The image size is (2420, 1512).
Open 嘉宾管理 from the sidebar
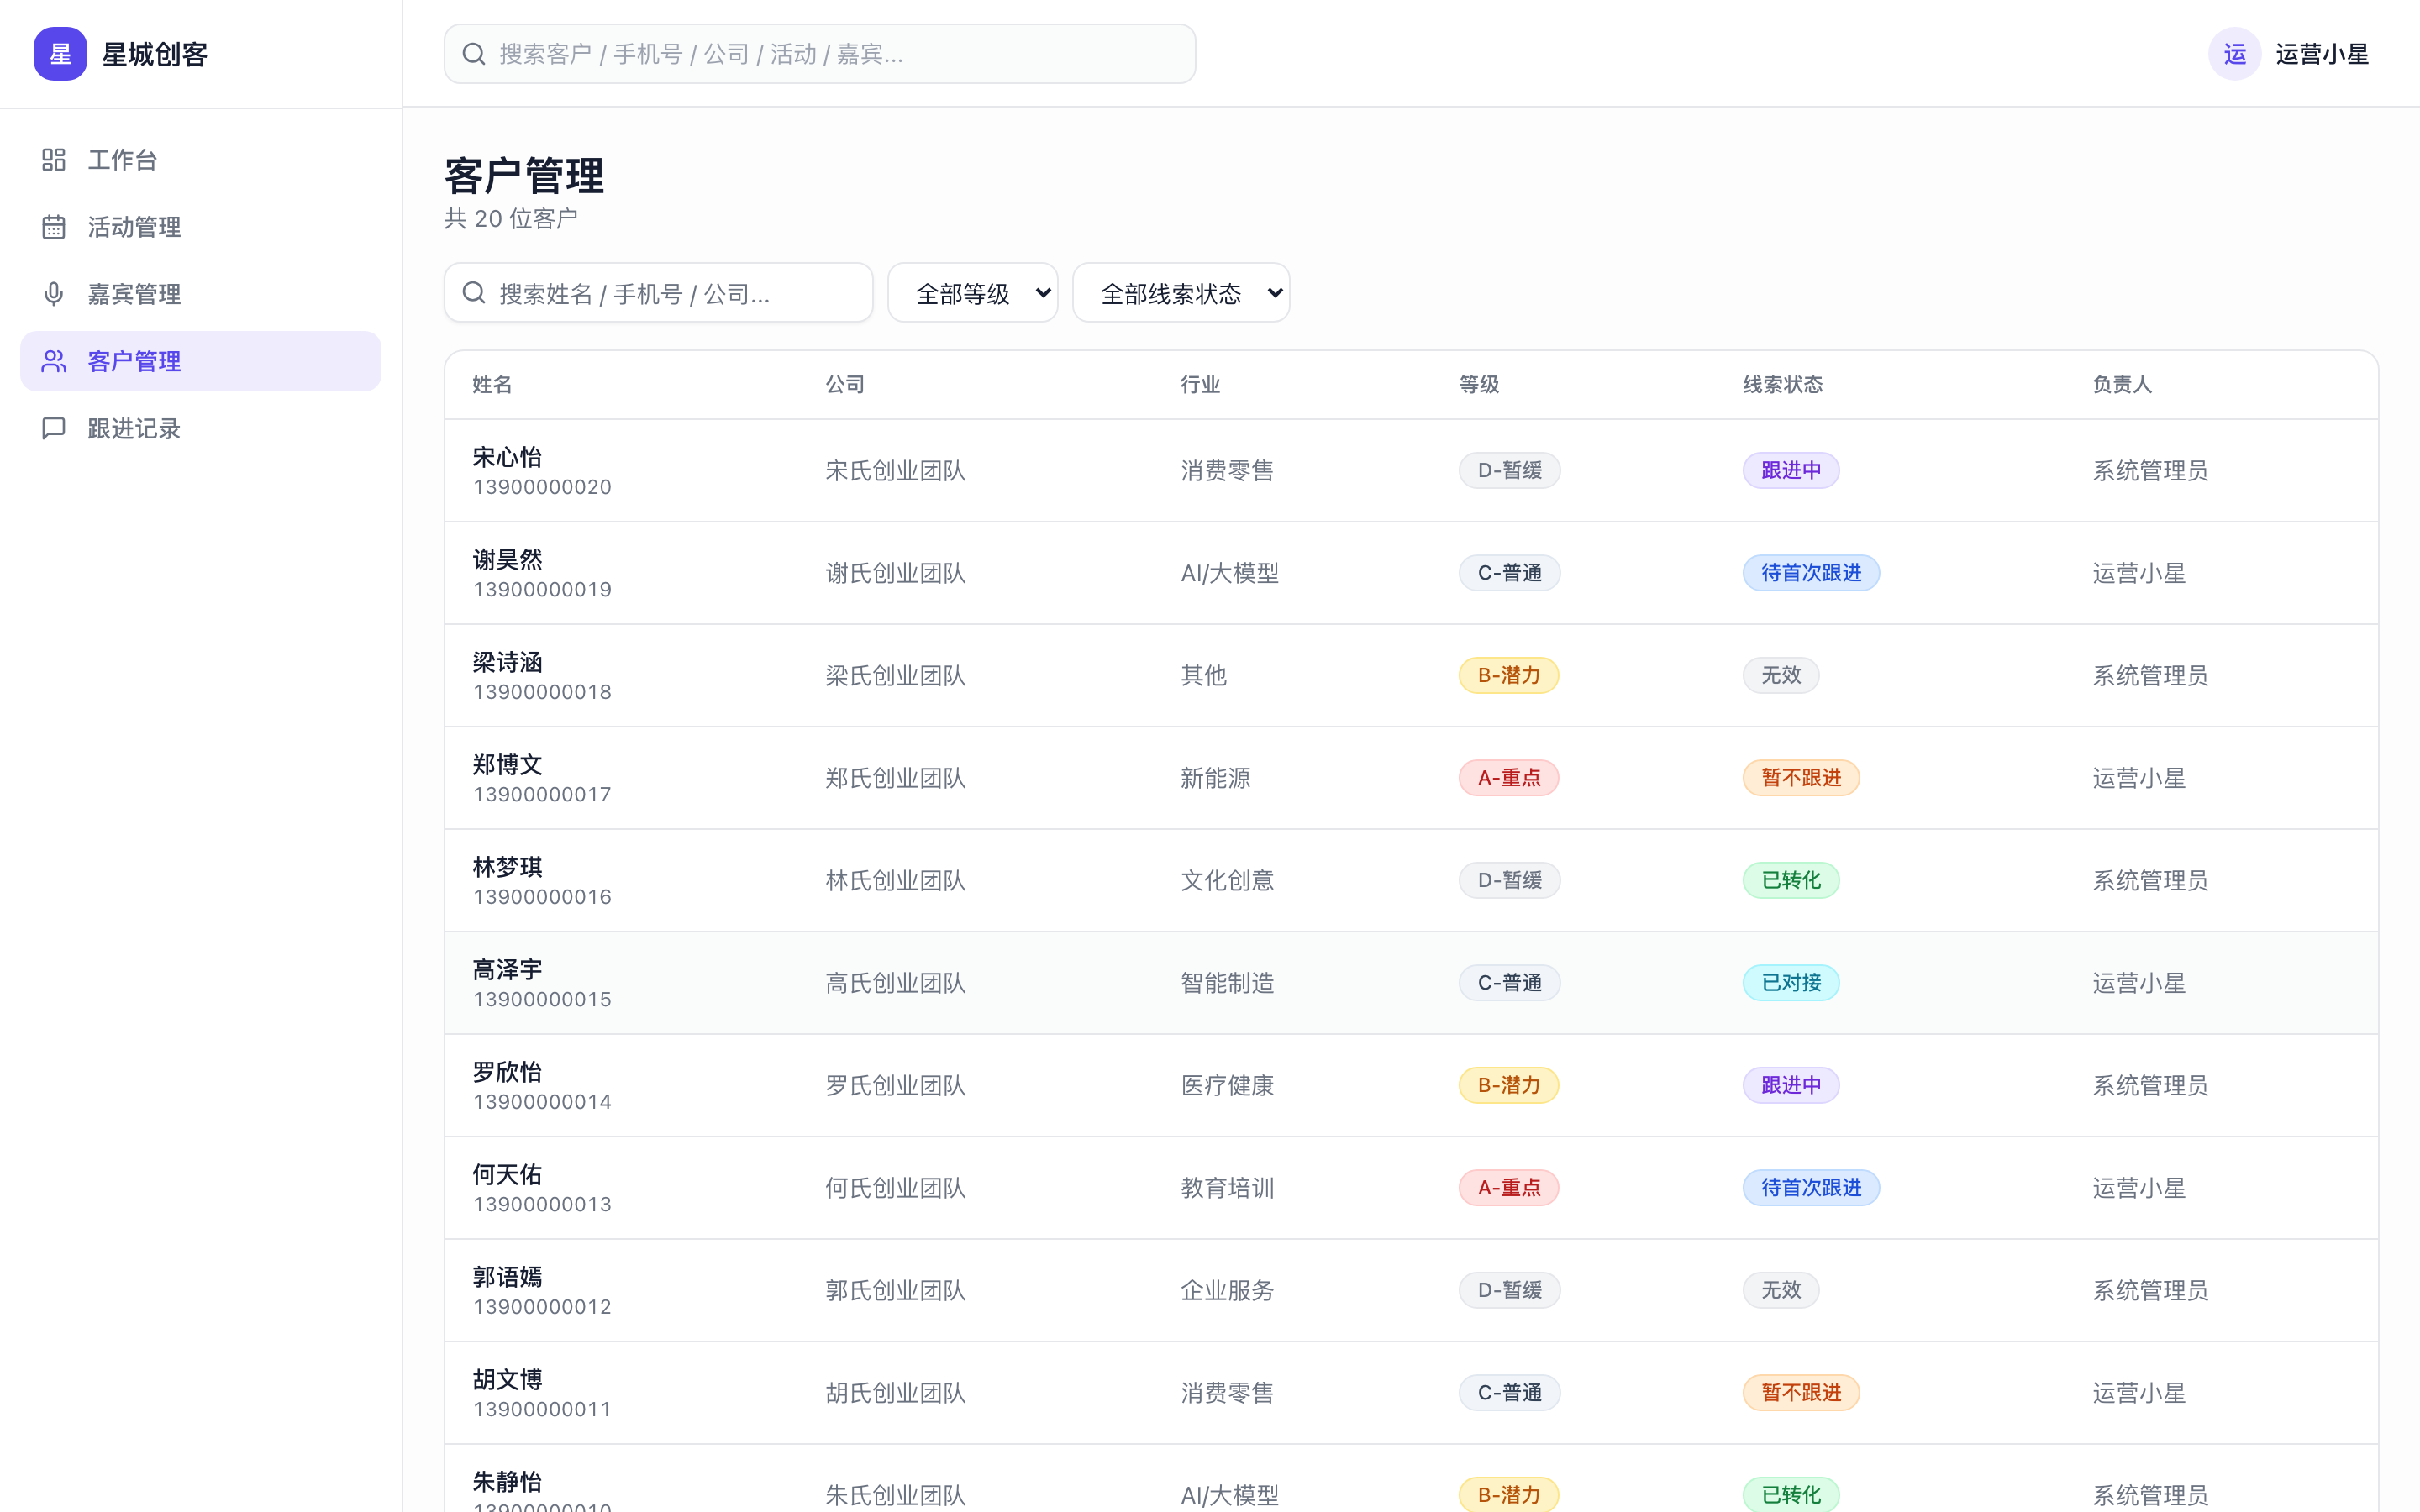(200, 294)
